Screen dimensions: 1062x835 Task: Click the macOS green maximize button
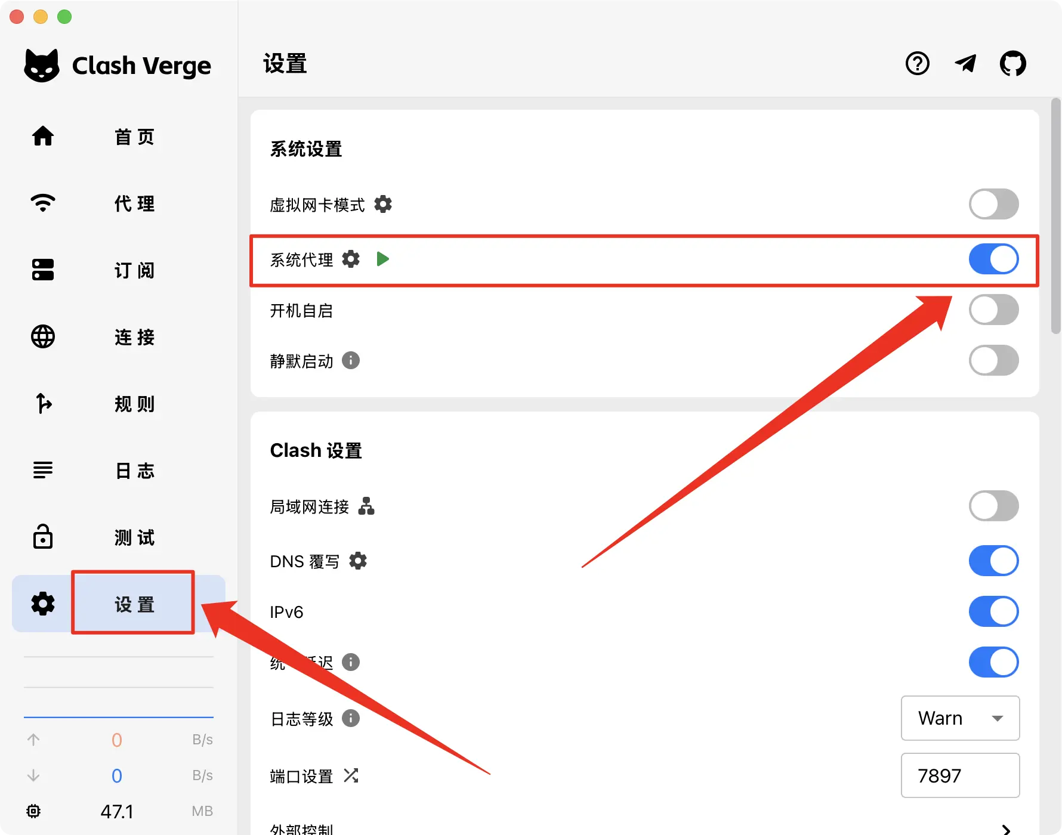click(x=64, y=17)
